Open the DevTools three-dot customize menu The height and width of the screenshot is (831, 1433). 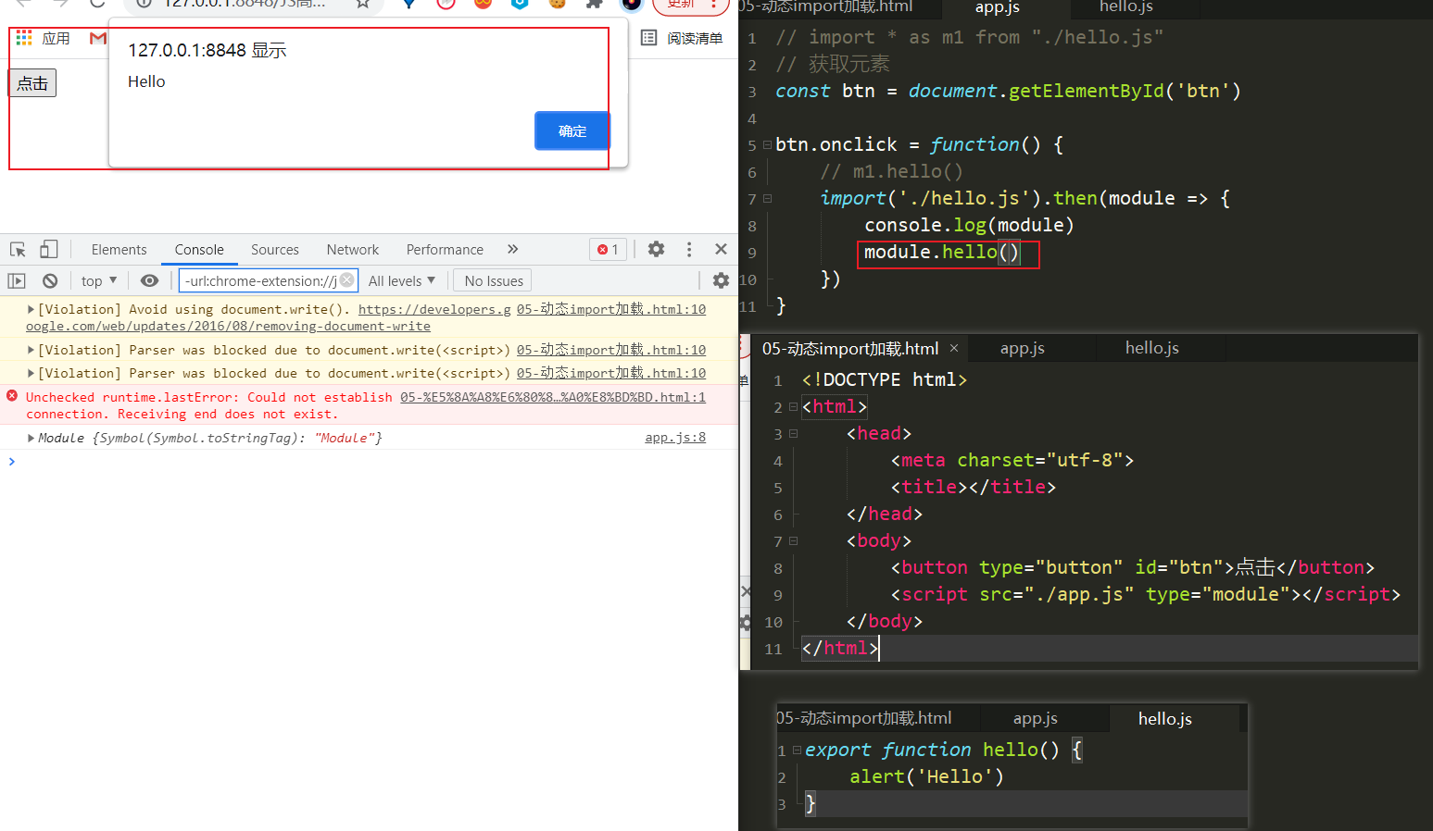(x=688, y=249)
